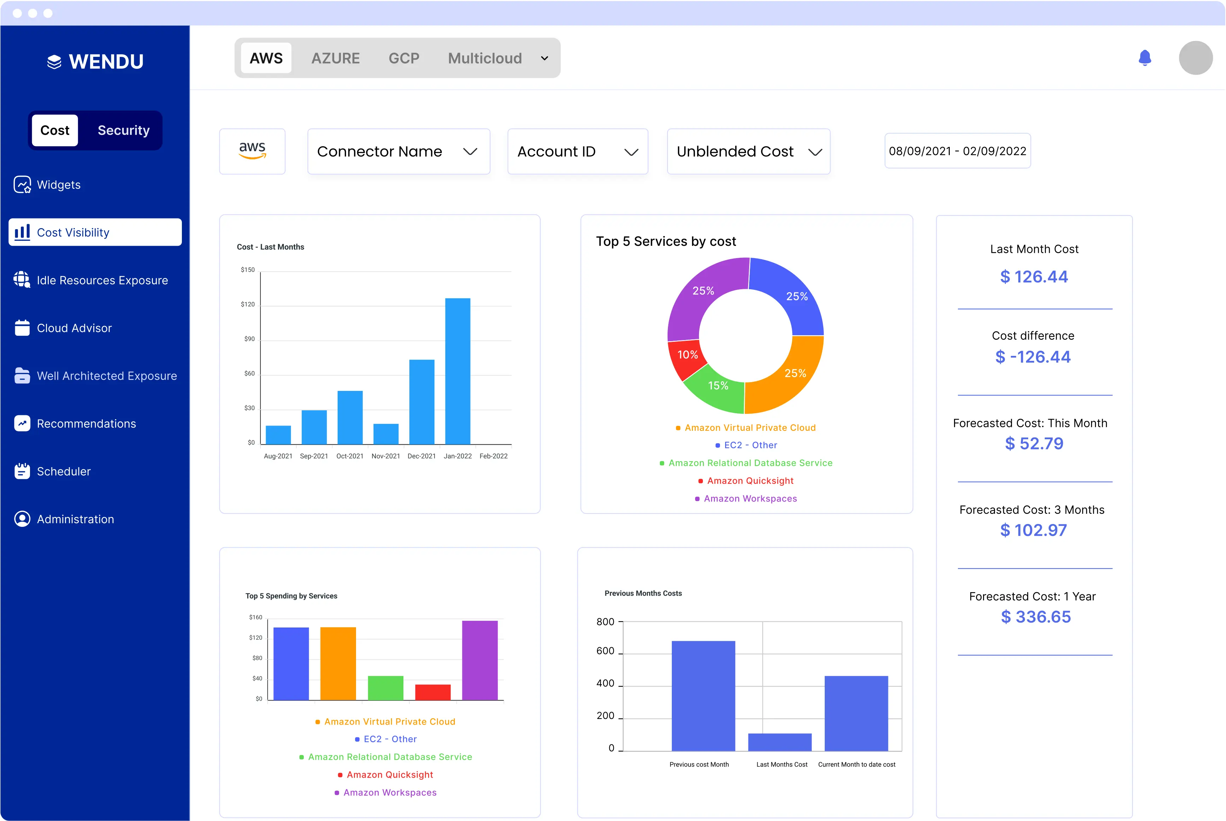Click the AWS logo filter card
Image resolution: width=1226 pixels, height=821 pixels.
click(252, 151)
